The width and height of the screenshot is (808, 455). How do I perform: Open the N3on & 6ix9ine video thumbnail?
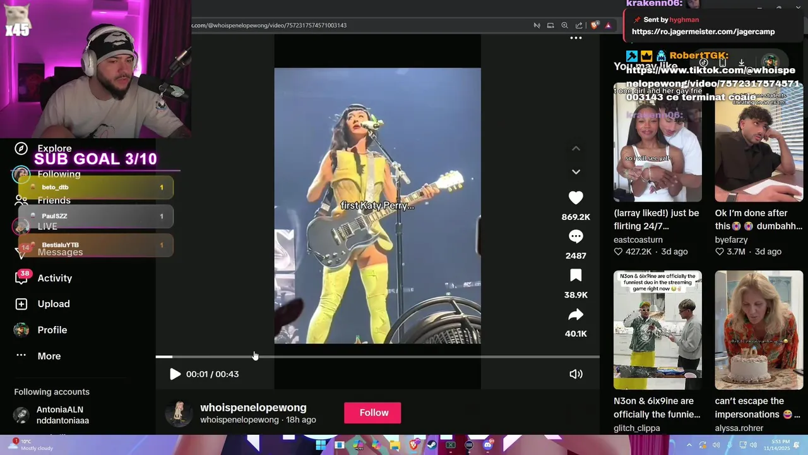point(657,330)
